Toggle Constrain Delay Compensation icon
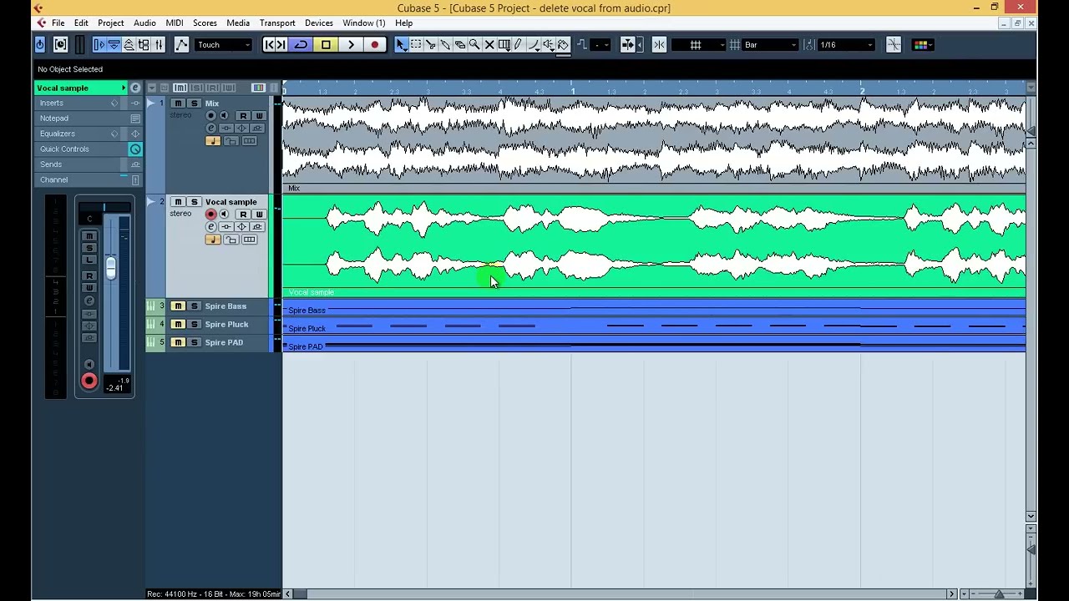This screenshot has width=1069, height=601. [x=61, y=44]
